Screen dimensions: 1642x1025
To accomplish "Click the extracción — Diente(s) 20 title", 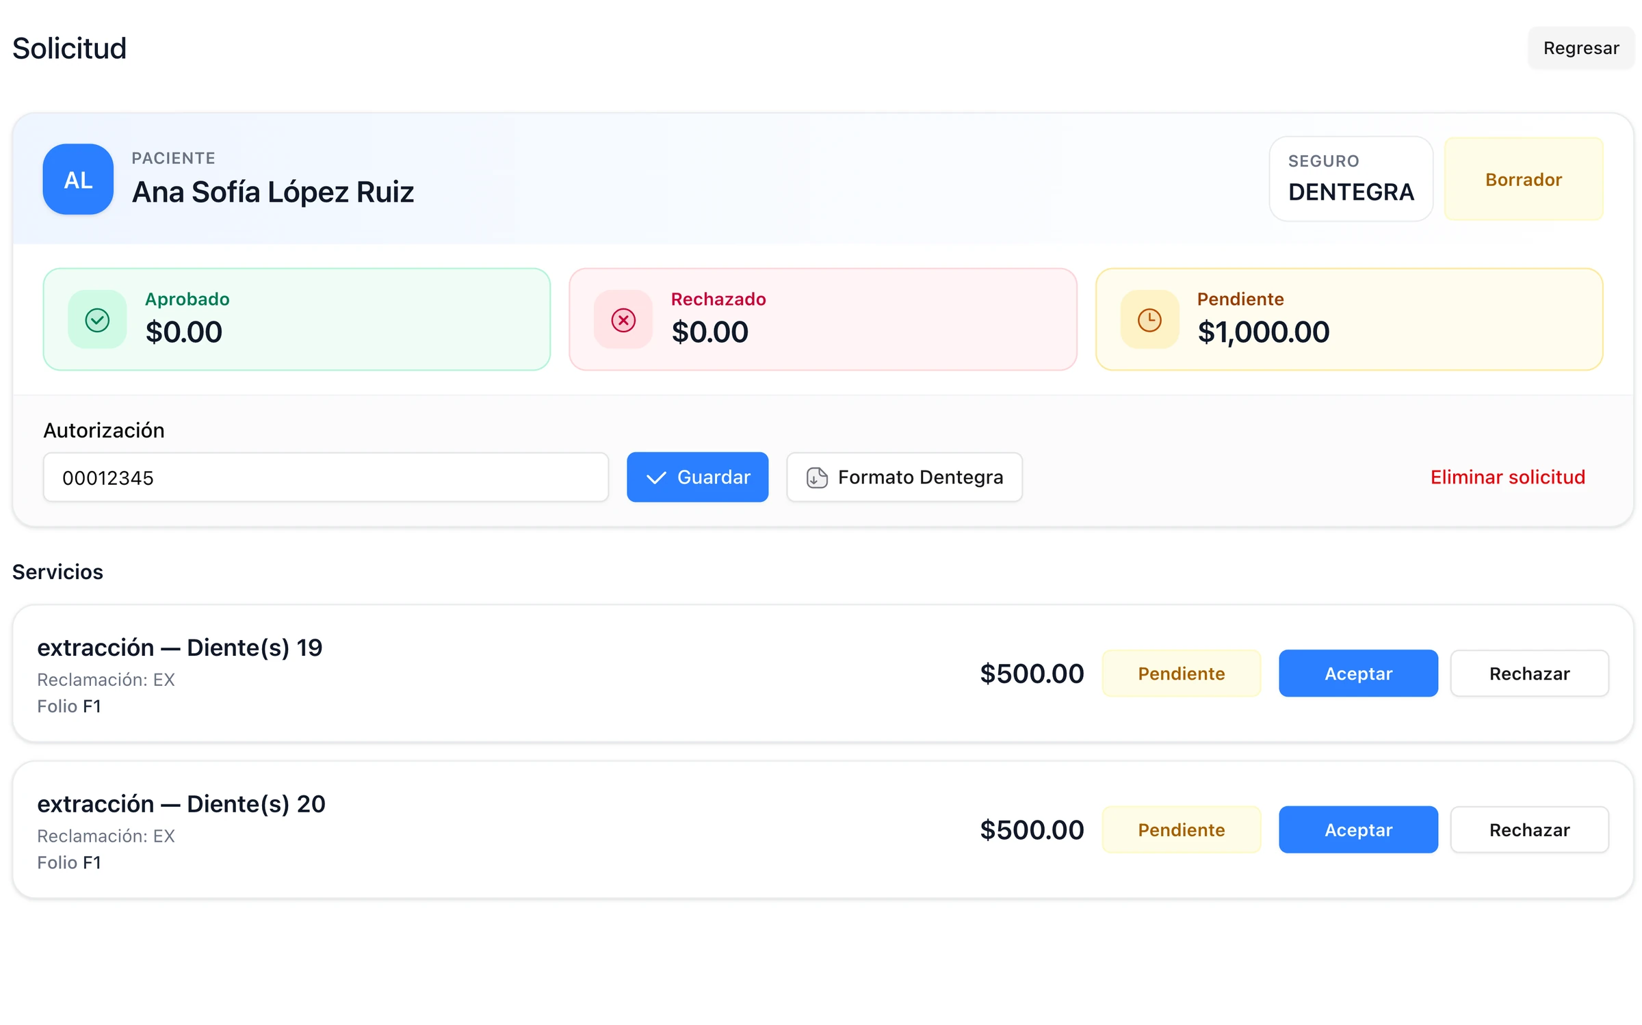I will (181, 804).
